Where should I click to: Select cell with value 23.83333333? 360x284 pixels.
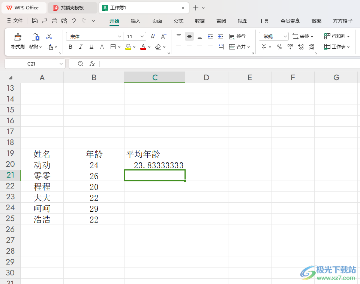point(155,165)
